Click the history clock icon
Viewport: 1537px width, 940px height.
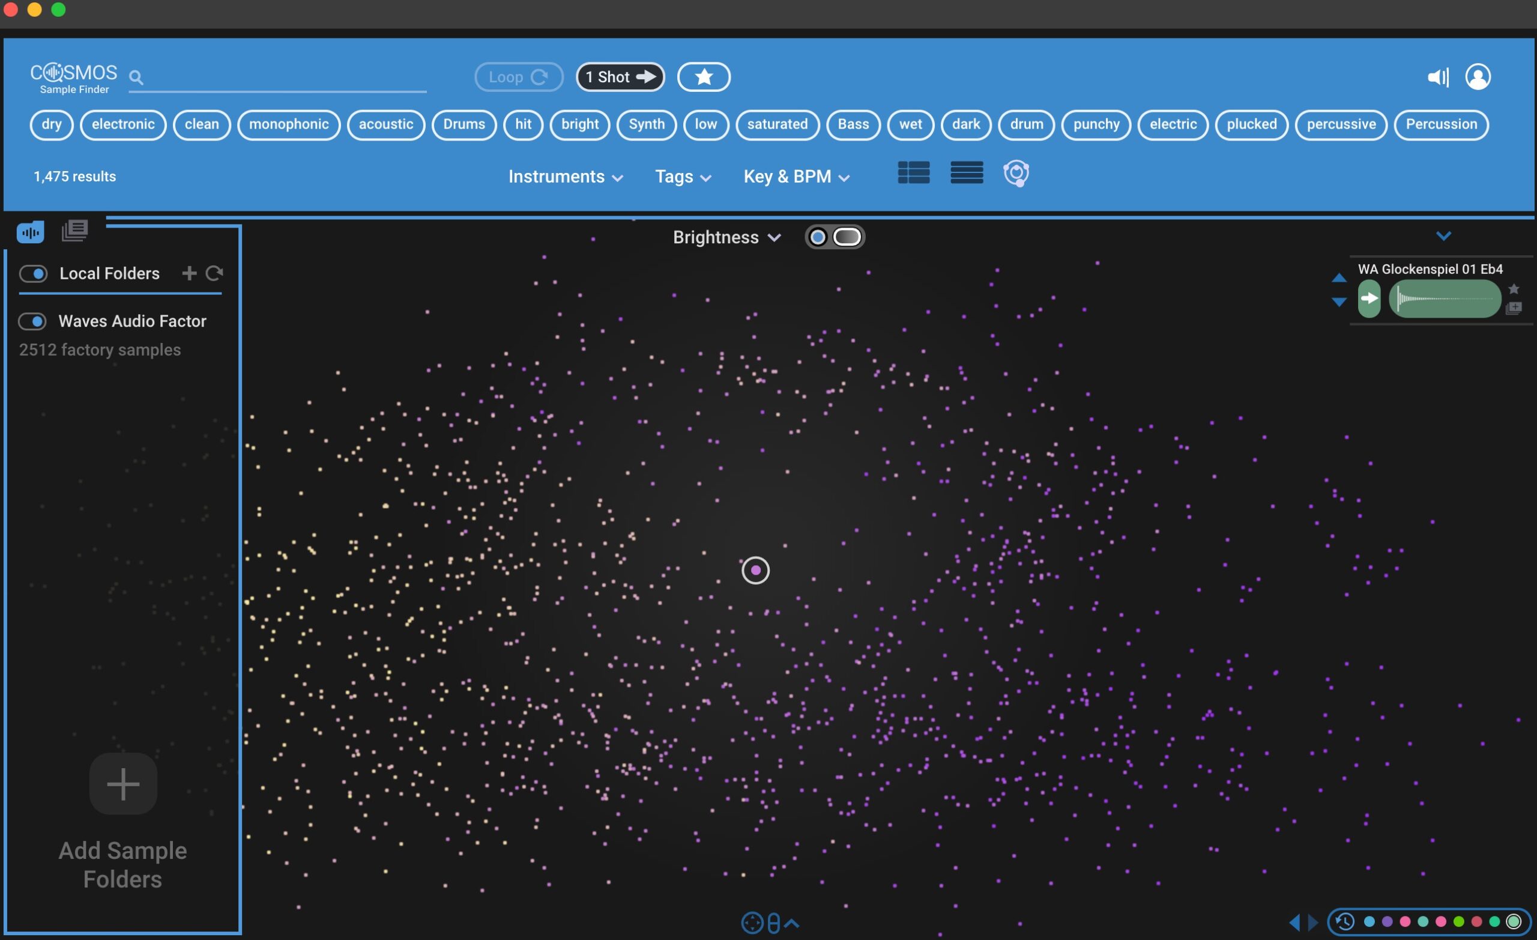pyautogui.click(x=1344, y=921)
